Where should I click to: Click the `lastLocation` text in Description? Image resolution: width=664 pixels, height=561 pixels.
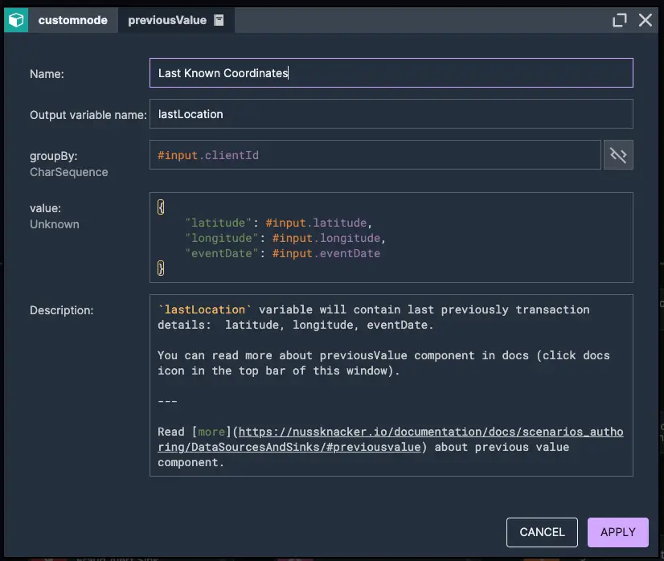click(204, 309)
